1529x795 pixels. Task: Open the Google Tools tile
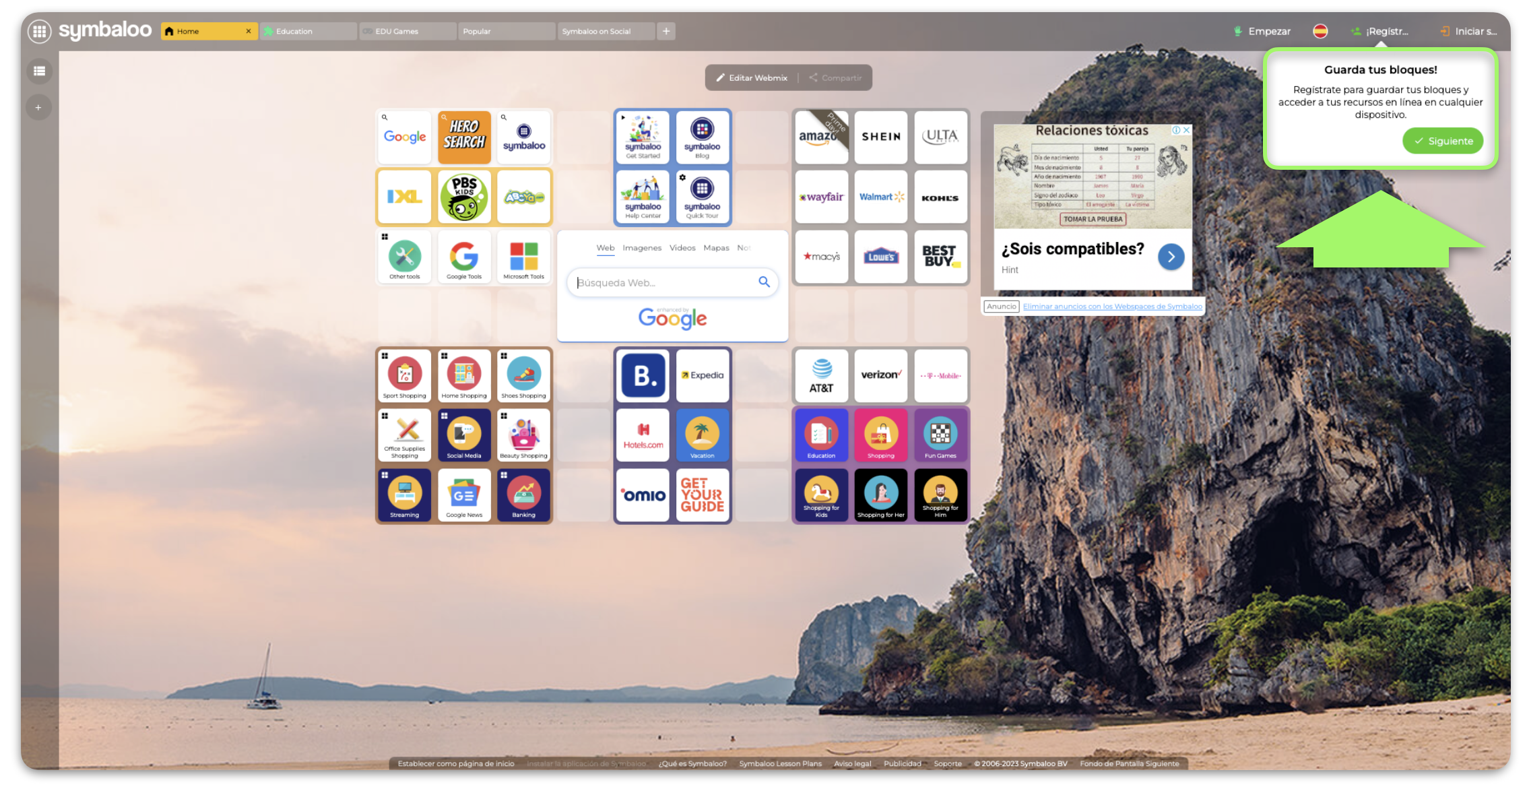coord(464,257)
